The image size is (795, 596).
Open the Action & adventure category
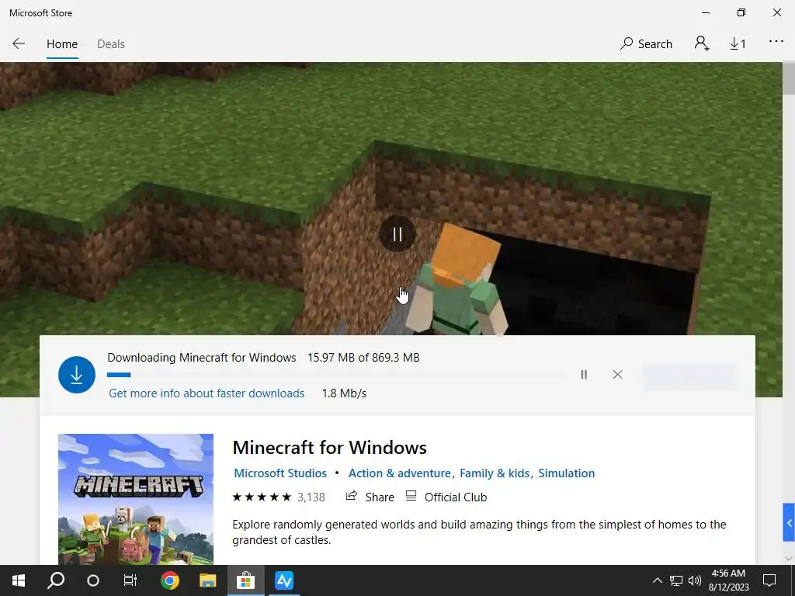[x=400, y=473]
